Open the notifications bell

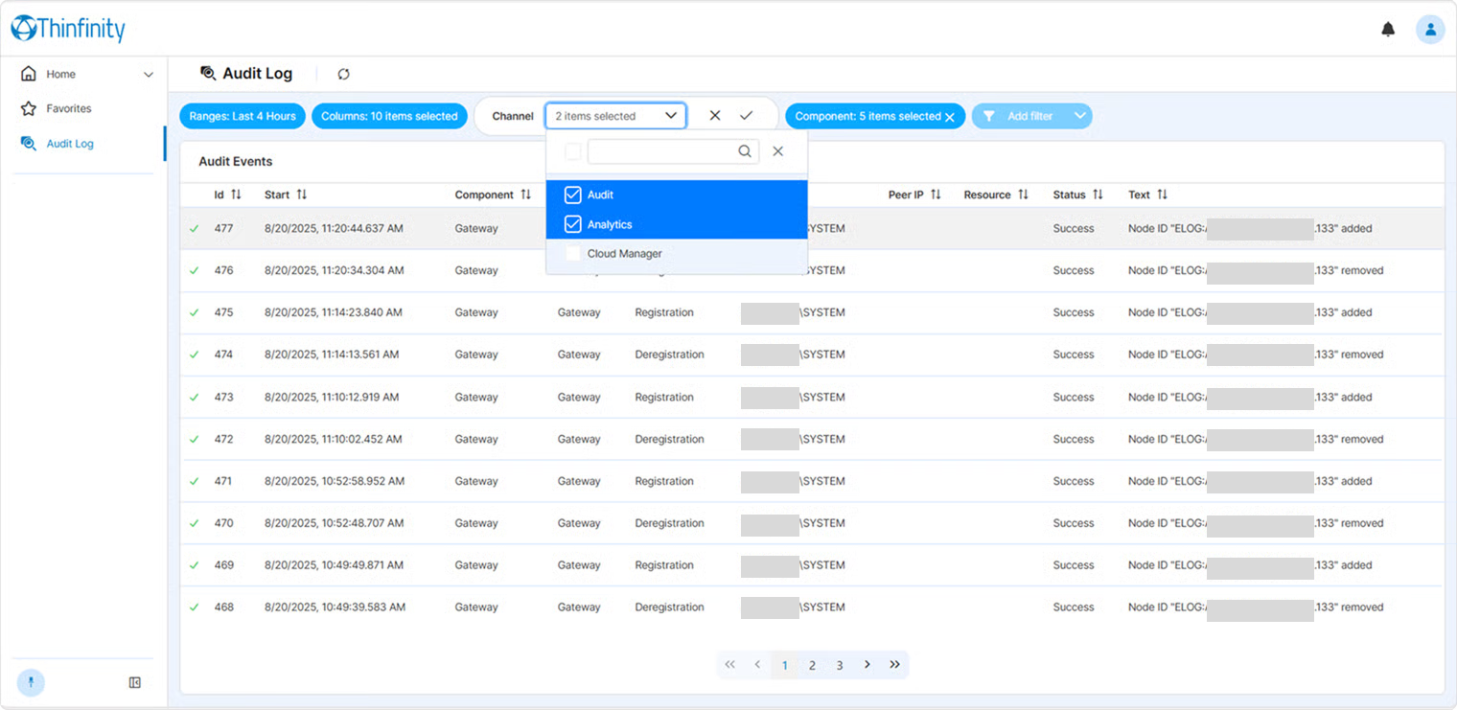point(1388,29)
